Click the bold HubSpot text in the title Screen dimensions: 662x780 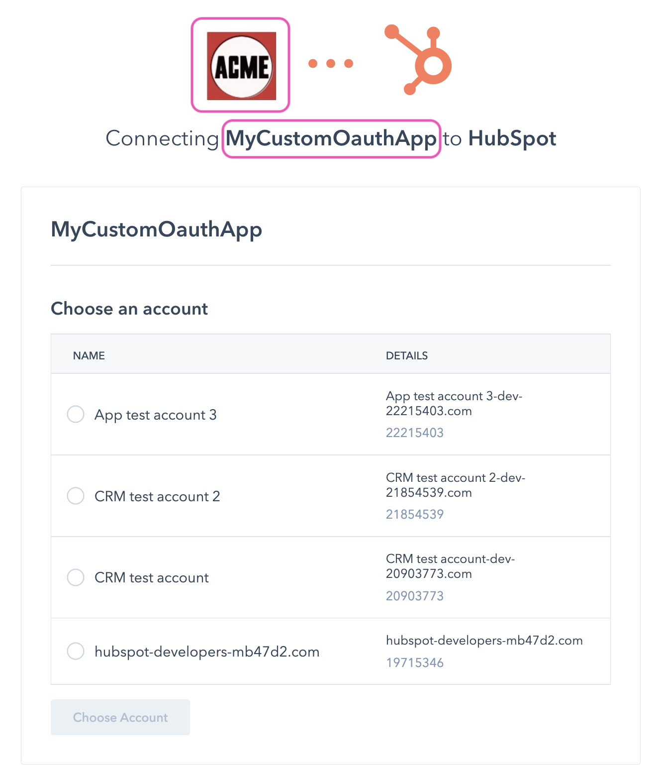pyautogui.click(x=513, y=139)
